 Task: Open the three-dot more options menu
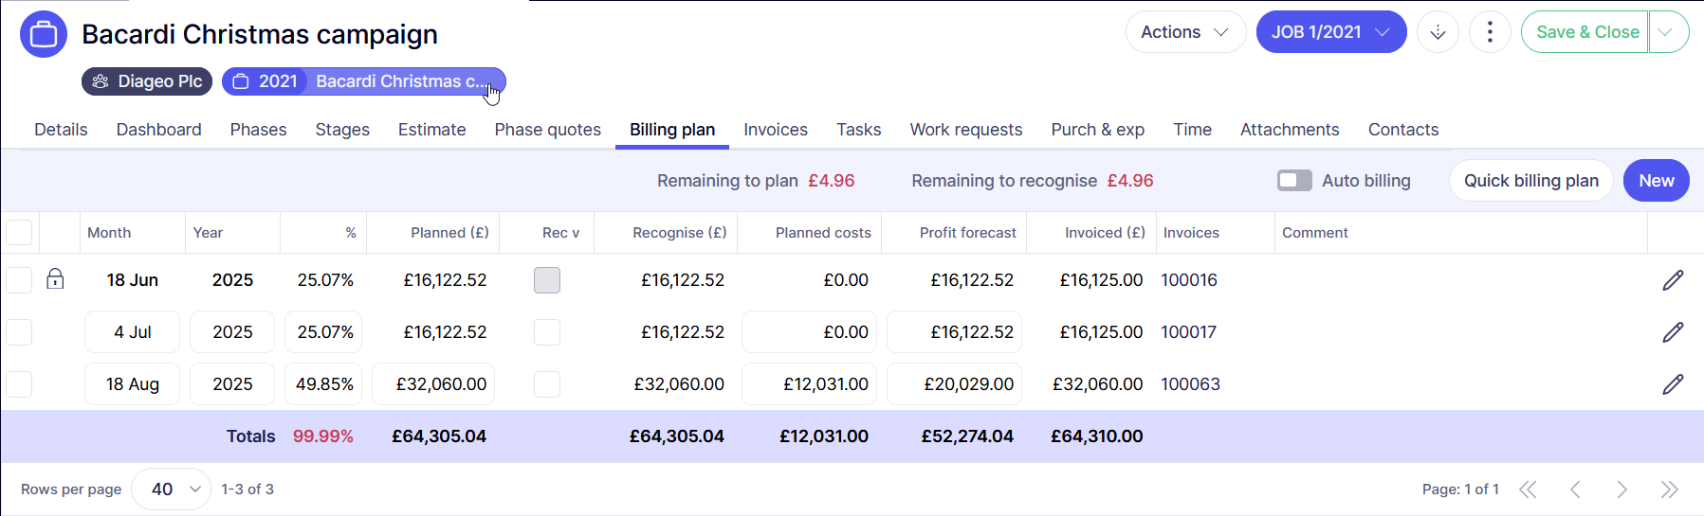1490,32
